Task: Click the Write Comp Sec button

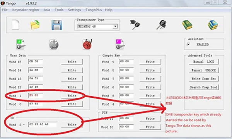Action: [204, 79]
